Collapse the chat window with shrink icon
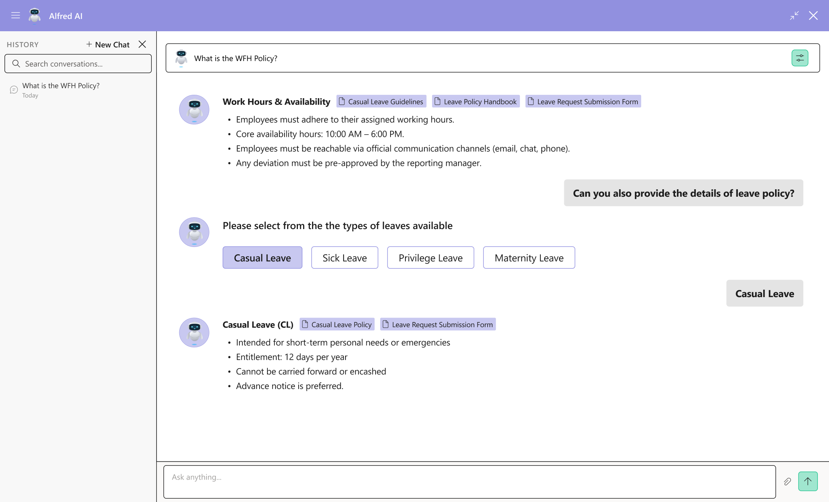The image size is (829, 502). [794, 16]
